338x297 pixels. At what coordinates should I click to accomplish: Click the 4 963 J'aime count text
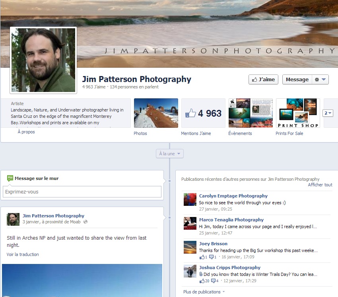[x=94, y=87]
